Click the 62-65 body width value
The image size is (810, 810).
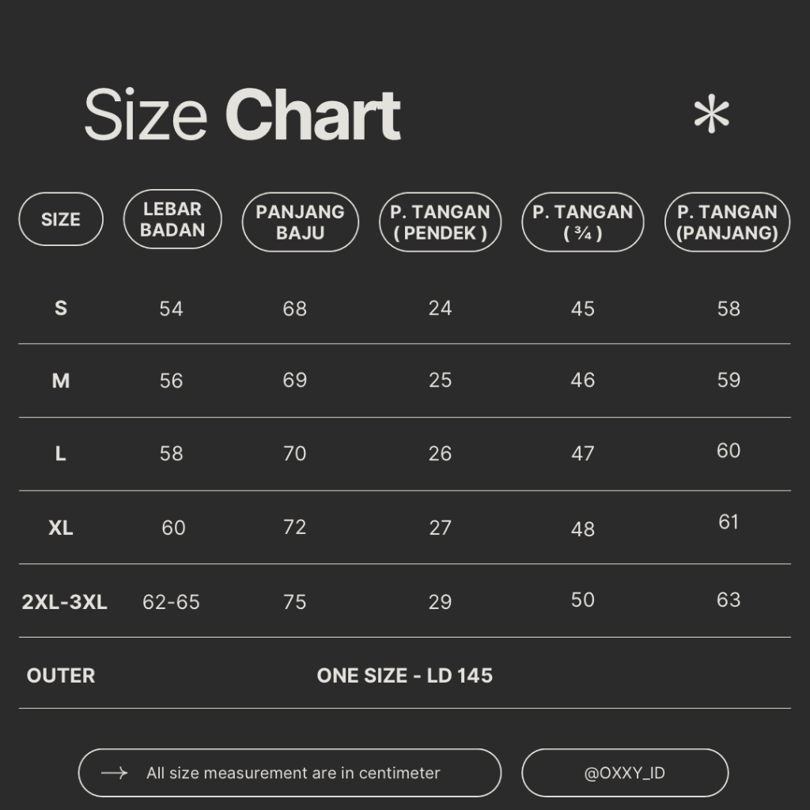(x=171, y=602)
